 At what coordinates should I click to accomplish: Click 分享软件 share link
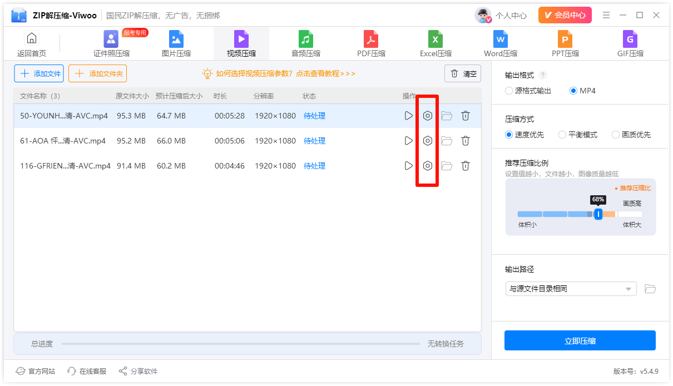click(138, 371)
